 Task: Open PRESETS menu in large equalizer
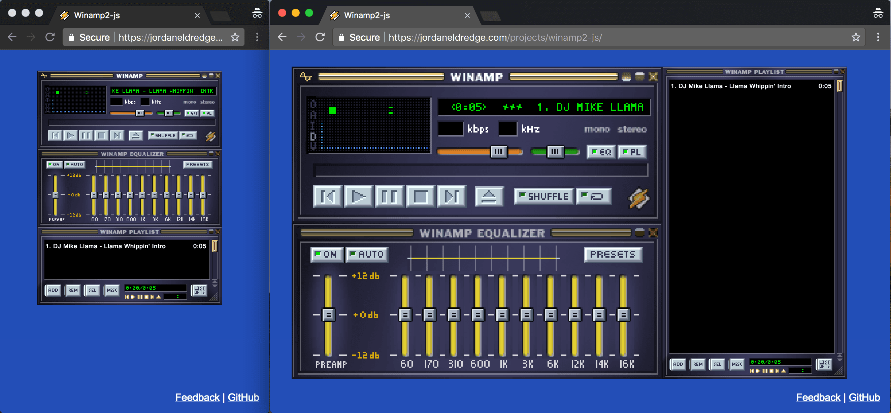click(613, 255)
